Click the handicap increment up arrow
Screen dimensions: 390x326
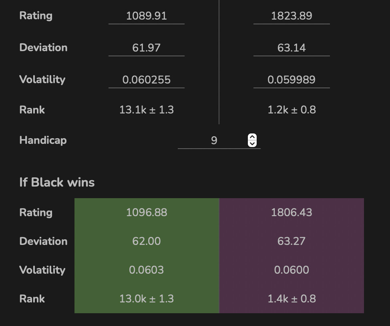(252, 137)
